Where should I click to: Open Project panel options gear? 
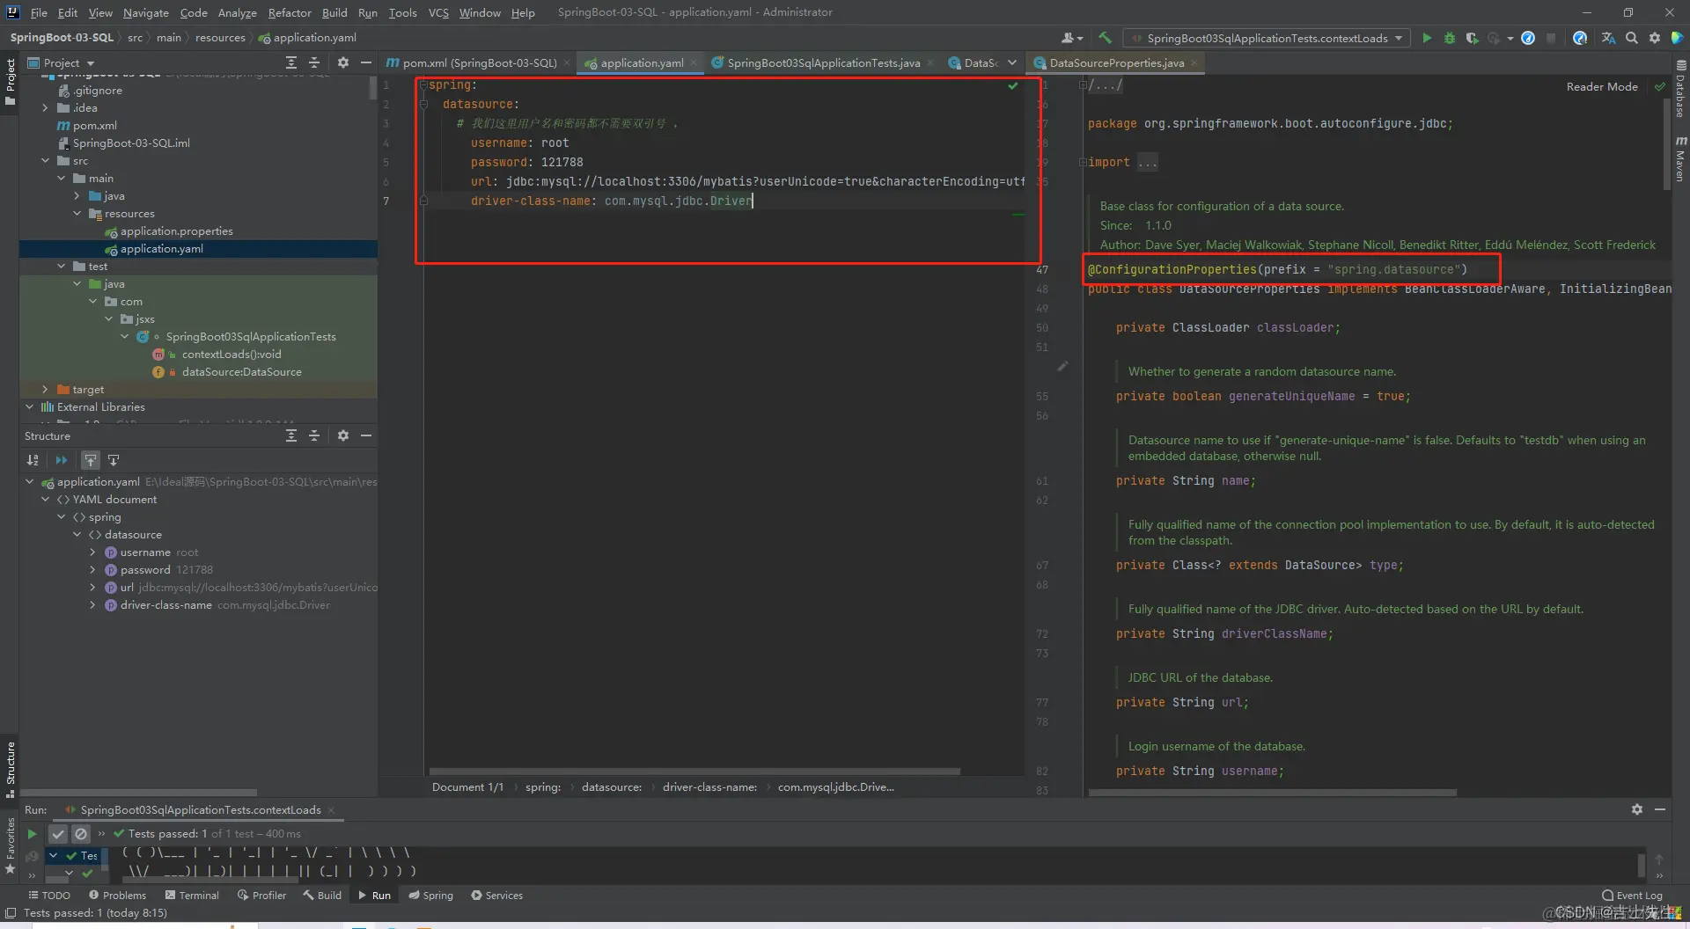[343, 62]
